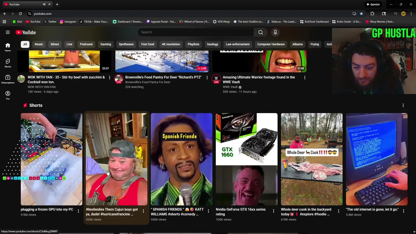
Task: Select the 4K resolution filter chip
Action: 171,44
